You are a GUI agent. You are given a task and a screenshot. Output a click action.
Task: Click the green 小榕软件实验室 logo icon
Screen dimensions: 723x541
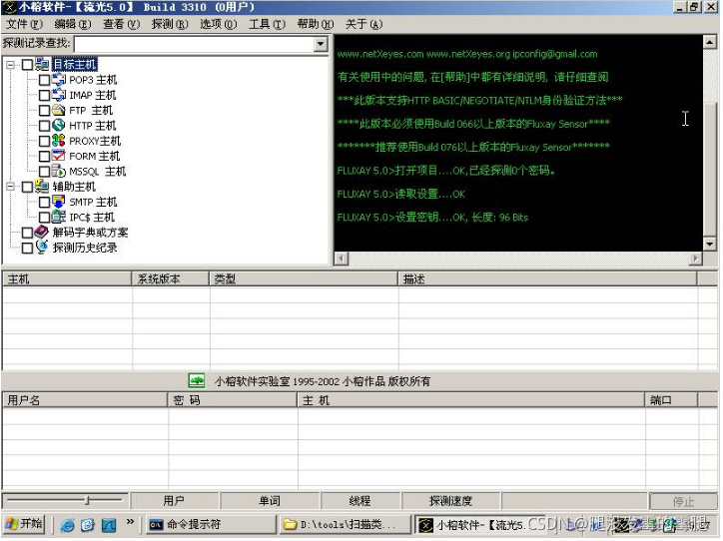(197, 381)
